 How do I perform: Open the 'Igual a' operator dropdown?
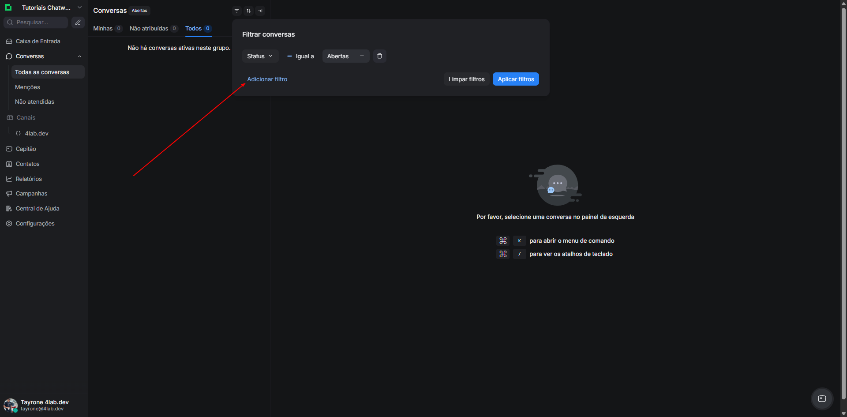[x=300, y=56]
